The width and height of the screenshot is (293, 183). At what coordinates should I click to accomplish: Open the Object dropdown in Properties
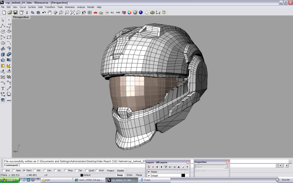(x=212, y=167)
